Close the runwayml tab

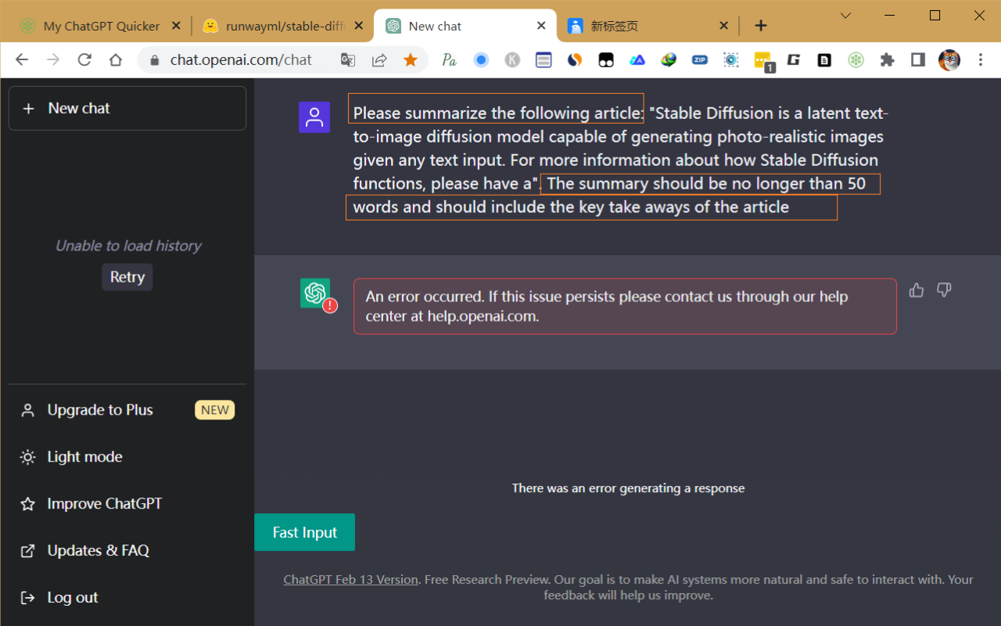pos(359,26)
